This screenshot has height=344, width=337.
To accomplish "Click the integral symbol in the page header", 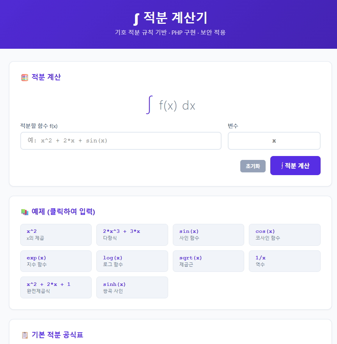I will 136,18.
